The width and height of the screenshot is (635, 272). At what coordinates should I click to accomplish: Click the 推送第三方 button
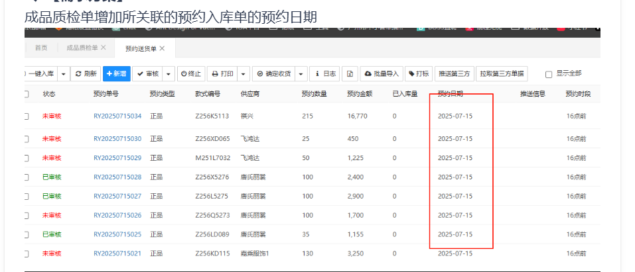pos(455,73)
